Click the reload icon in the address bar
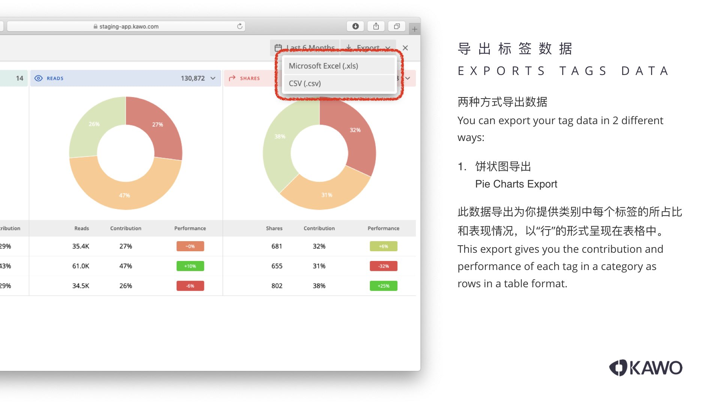This screenshot has width=720, height=405. coord(239,26)
